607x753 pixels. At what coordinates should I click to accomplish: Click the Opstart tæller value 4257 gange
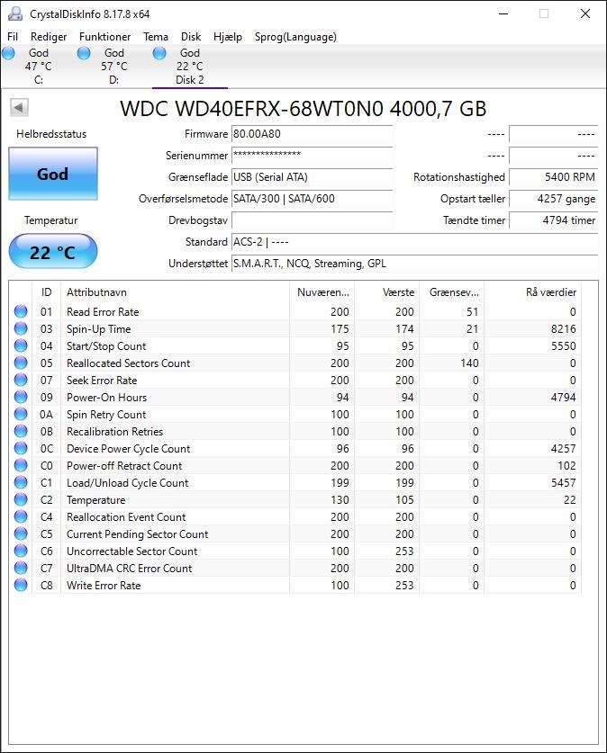pyautogui.click(x=554, y=199)
